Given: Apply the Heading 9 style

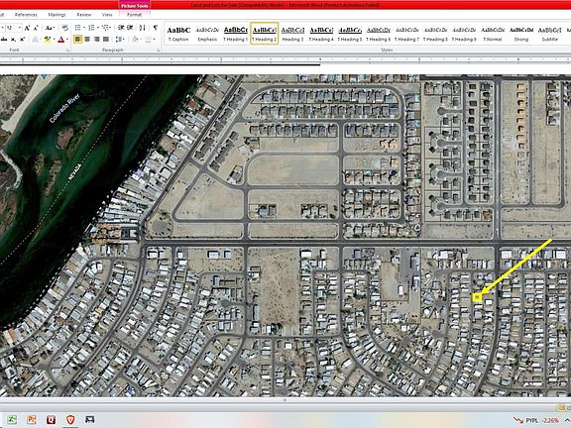Looking at the screenshot, I should (x=464, y=34).
